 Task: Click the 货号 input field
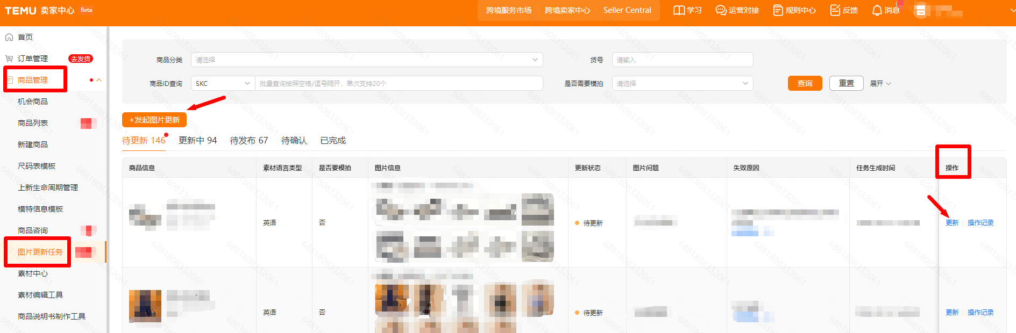point(682,60)
